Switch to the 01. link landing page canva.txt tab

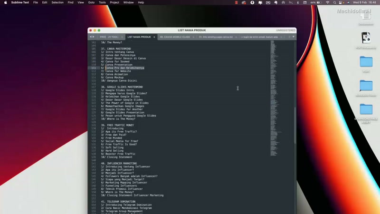point(216,37)
